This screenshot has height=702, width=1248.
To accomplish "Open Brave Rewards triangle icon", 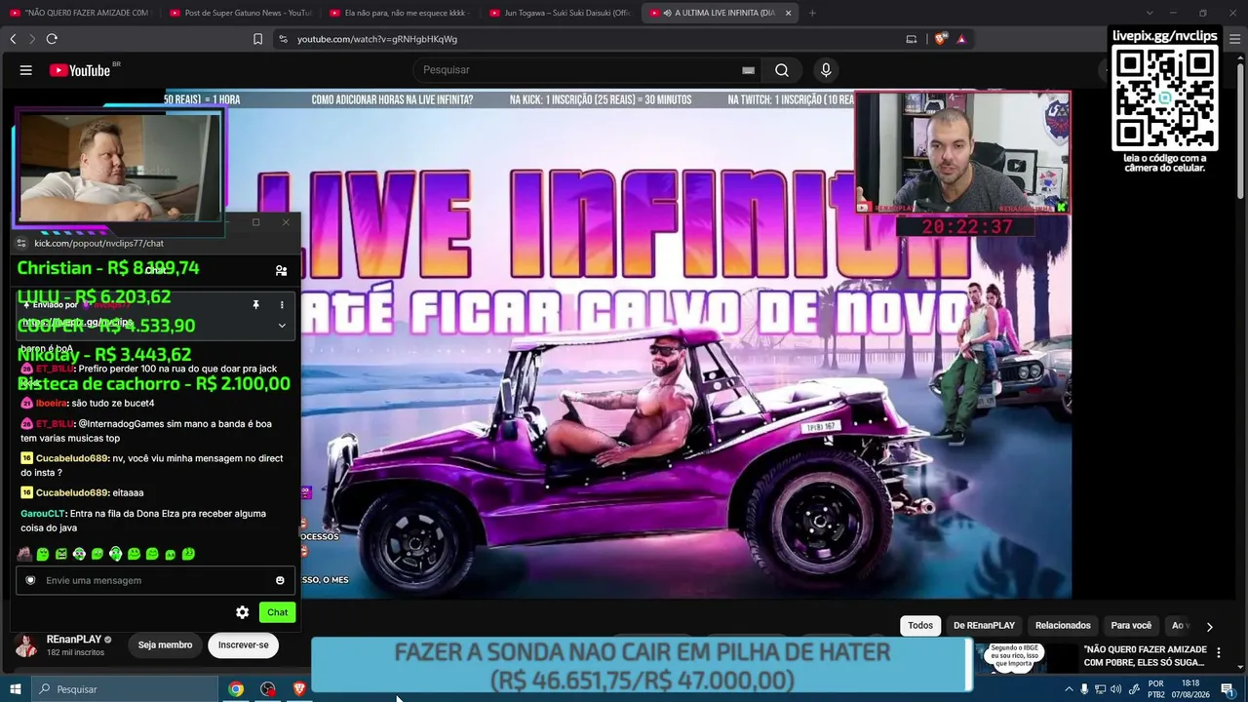I will click(961, 39).
